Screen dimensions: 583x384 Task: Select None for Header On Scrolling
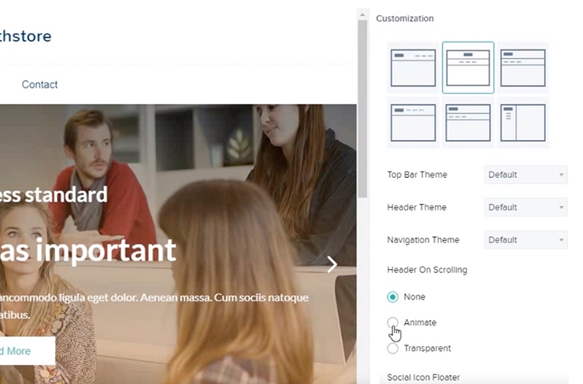(392, 297)
